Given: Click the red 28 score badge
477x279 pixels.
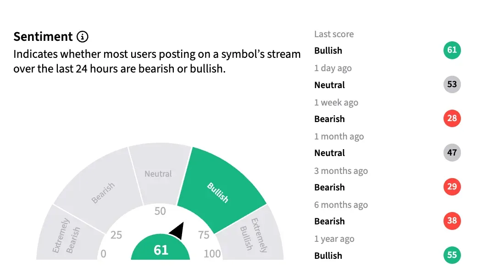Looking at the screenshot, I should click(452, 118).
